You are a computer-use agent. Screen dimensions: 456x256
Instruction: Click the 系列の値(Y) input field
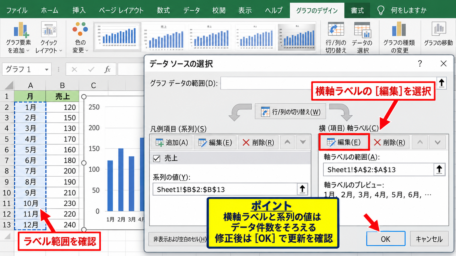pos(225,189)
